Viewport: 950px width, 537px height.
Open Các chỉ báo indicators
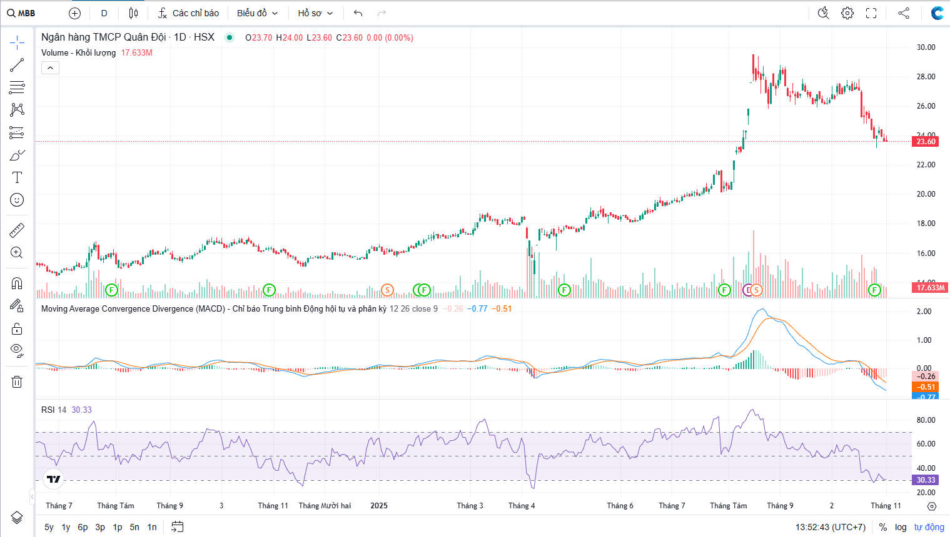click(x=188, y=13)
